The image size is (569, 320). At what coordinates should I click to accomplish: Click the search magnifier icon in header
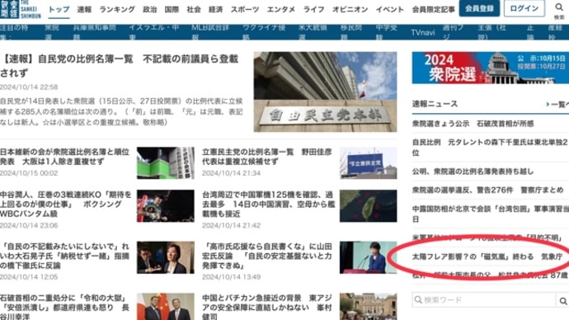(x=559, y=7)
